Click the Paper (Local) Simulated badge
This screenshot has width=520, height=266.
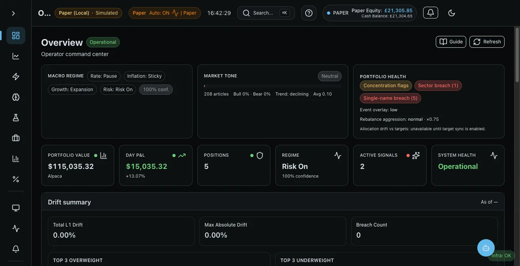88,13
